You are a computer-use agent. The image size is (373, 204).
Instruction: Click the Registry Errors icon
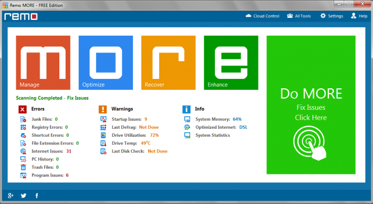tap(23, 127)
